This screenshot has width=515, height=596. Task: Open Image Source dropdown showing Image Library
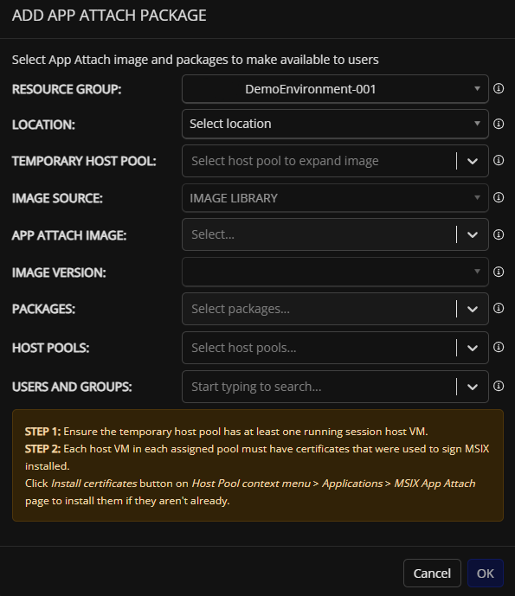click(335, 198)
